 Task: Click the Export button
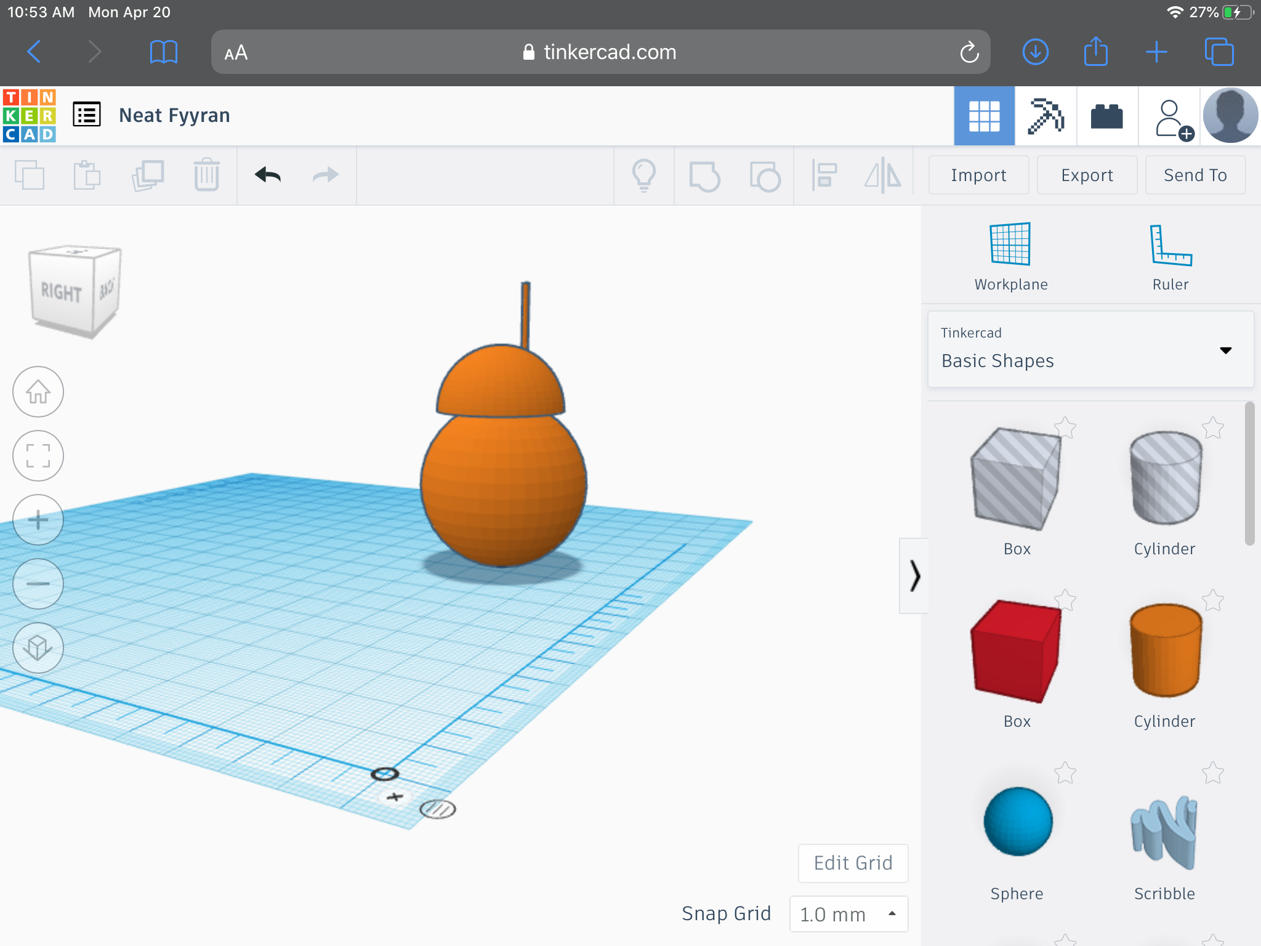[1087, 175]
